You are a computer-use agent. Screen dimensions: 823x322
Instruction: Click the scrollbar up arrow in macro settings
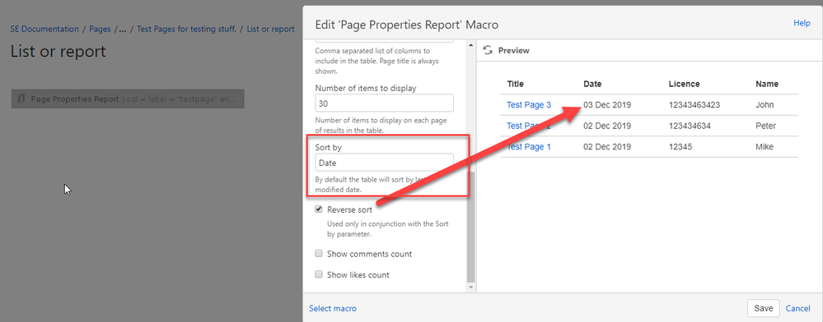[470, 46]
